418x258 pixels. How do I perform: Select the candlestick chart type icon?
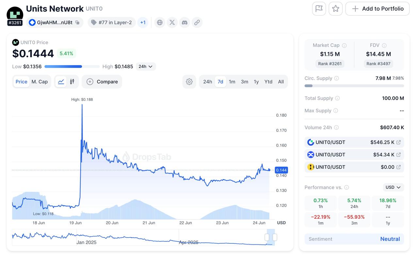[x=72, y=82]
